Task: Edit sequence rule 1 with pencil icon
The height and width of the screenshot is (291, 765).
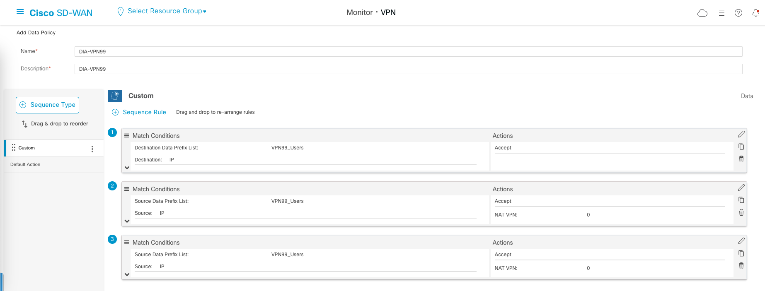Action: 741,134
